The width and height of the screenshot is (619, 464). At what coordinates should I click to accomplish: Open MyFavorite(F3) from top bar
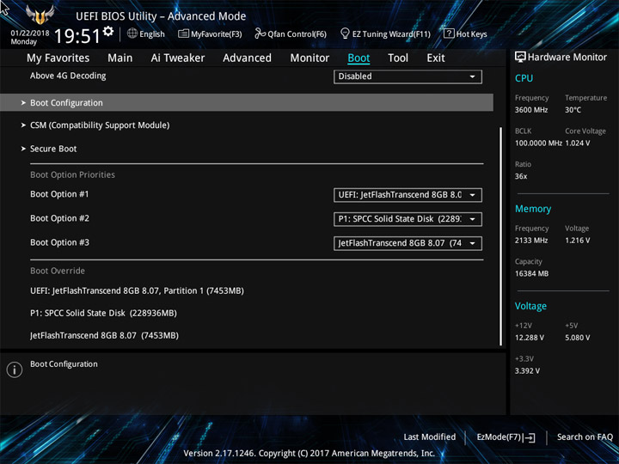click(217, 34)
